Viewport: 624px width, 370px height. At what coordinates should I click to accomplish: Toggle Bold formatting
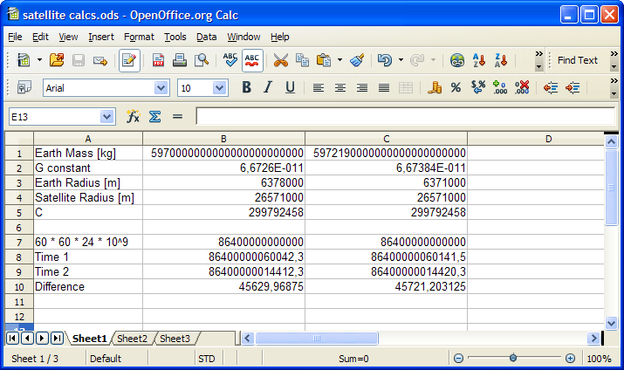[x=246, y=87]
